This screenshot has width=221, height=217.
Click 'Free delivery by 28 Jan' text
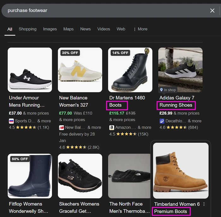pos(77,137)
